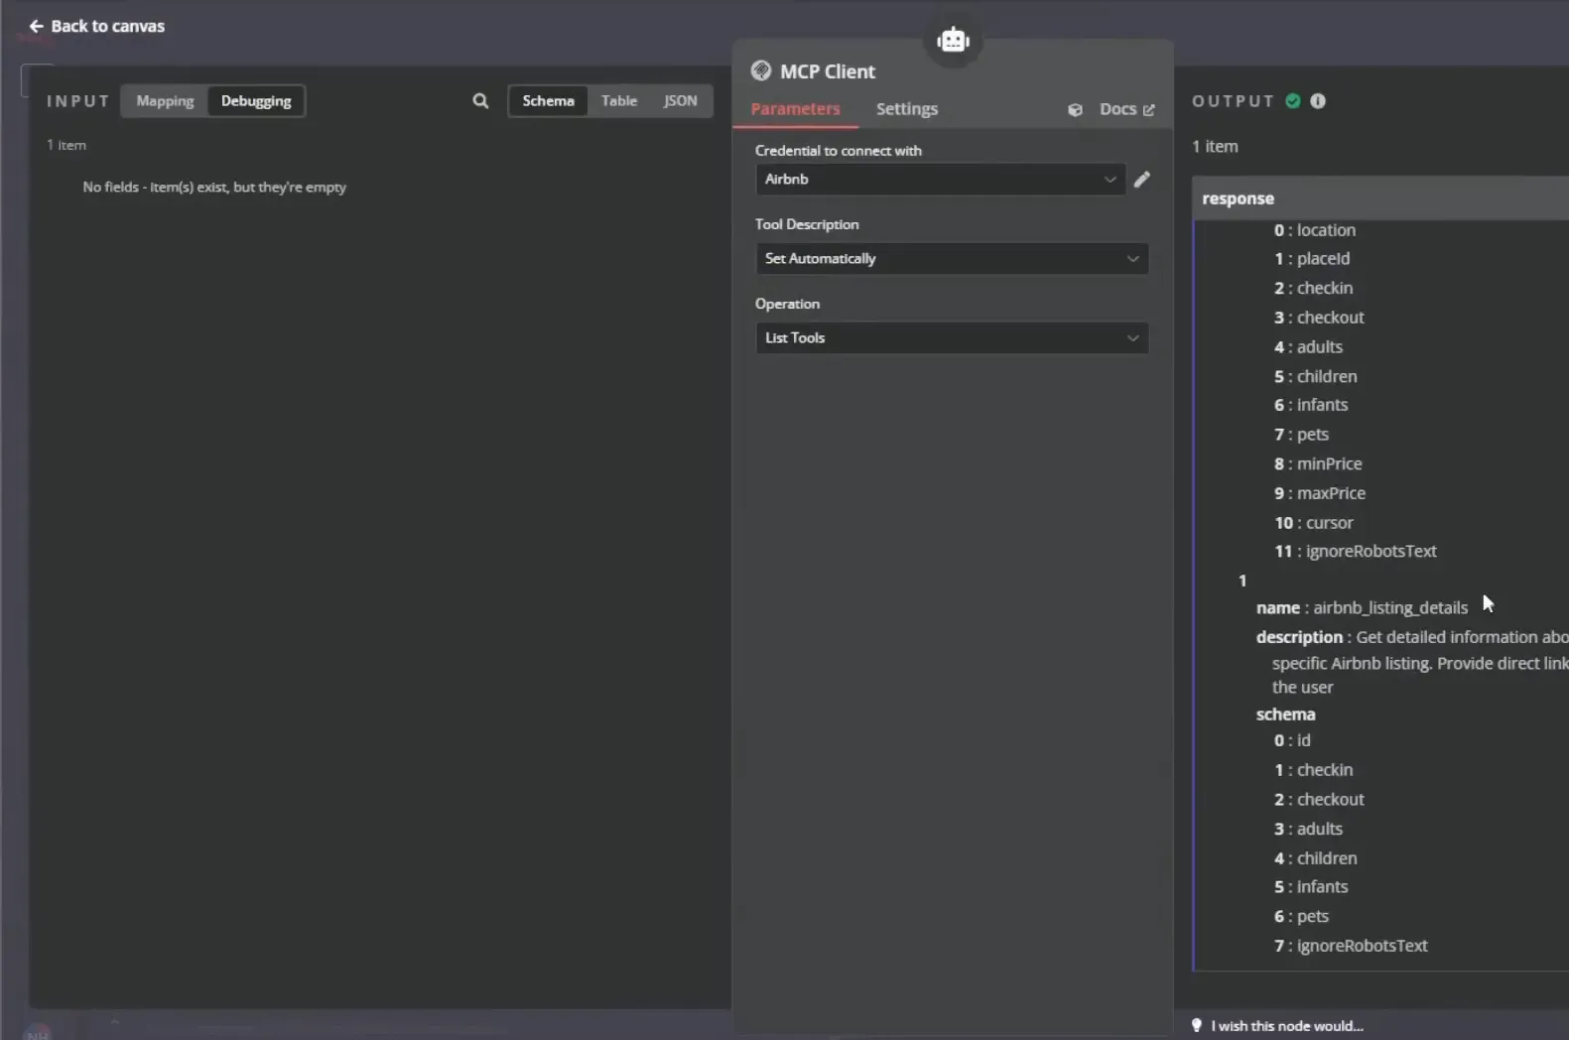Click the '0 : id' schema entry
1569x1040 pixels.
[1292, 740]
